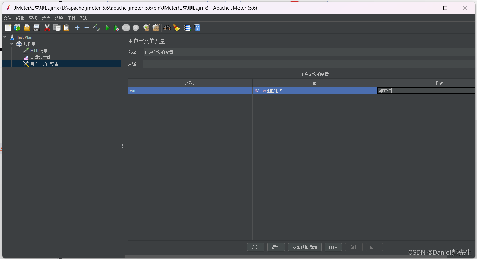Select 查看结果树 listener in tree
Screen dimensions: 477x259
click(x=40, y=57)
